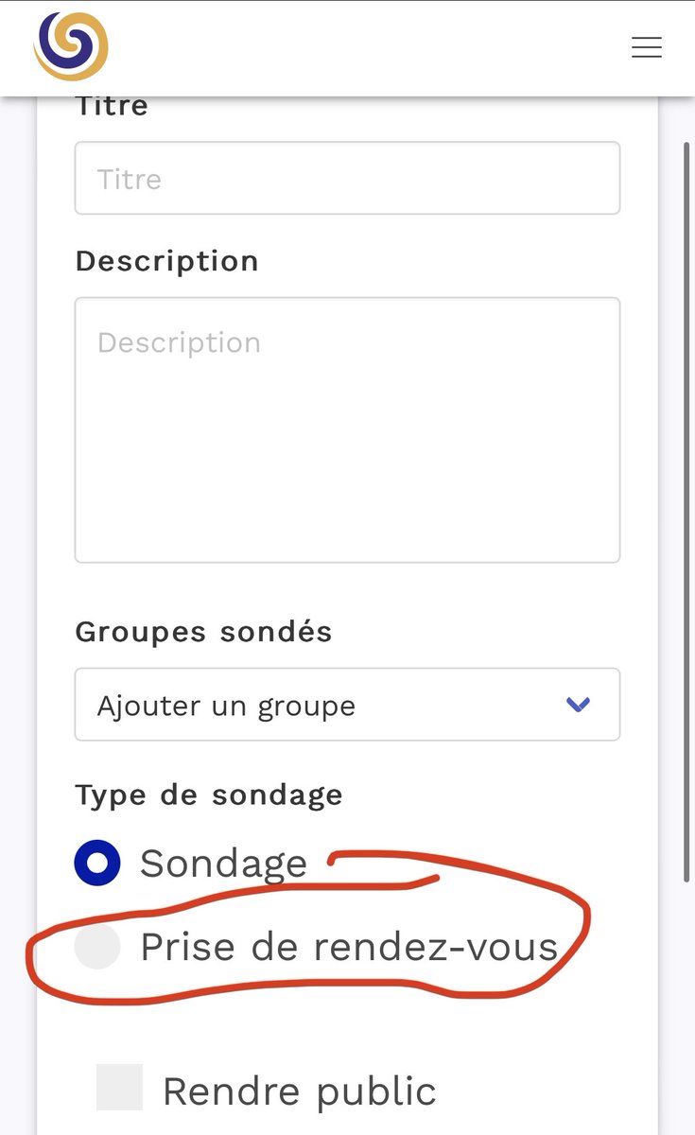Focus the Titre input field
Viewport: 695px width, 1135px height.
click(347, 178)
